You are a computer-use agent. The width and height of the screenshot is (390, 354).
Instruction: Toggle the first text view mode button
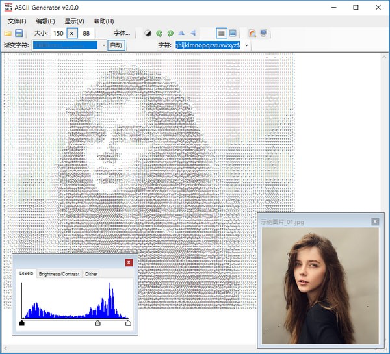221,33
